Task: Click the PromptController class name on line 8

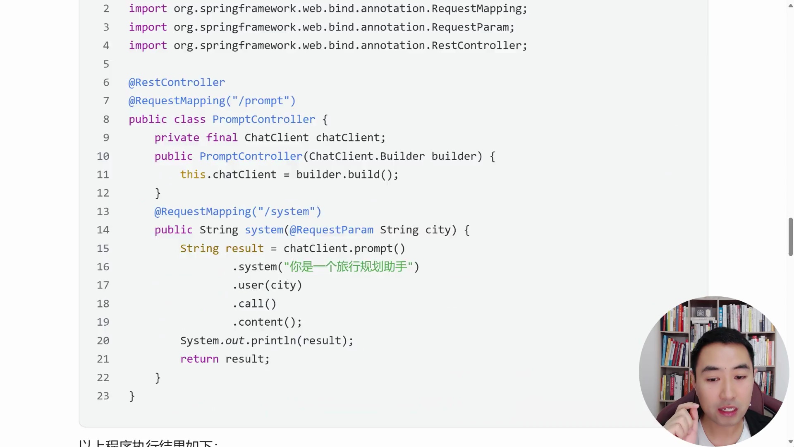Action: pos(264,119)
